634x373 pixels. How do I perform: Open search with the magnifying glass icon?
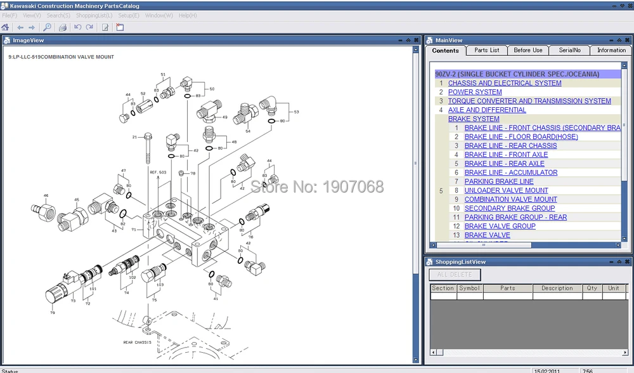click(x=47, y=27)
